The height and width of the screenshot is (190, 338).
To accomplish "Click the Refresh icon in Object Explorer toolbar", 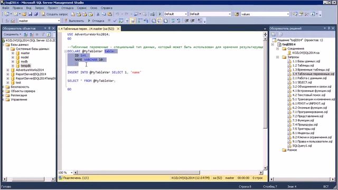I will point(49,34).
